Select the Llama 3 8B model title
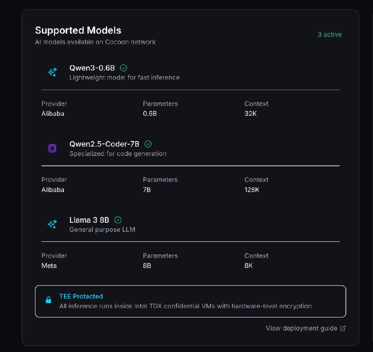Image resolution: width=373 pixels, height=352 pixels. coord(89,219)
